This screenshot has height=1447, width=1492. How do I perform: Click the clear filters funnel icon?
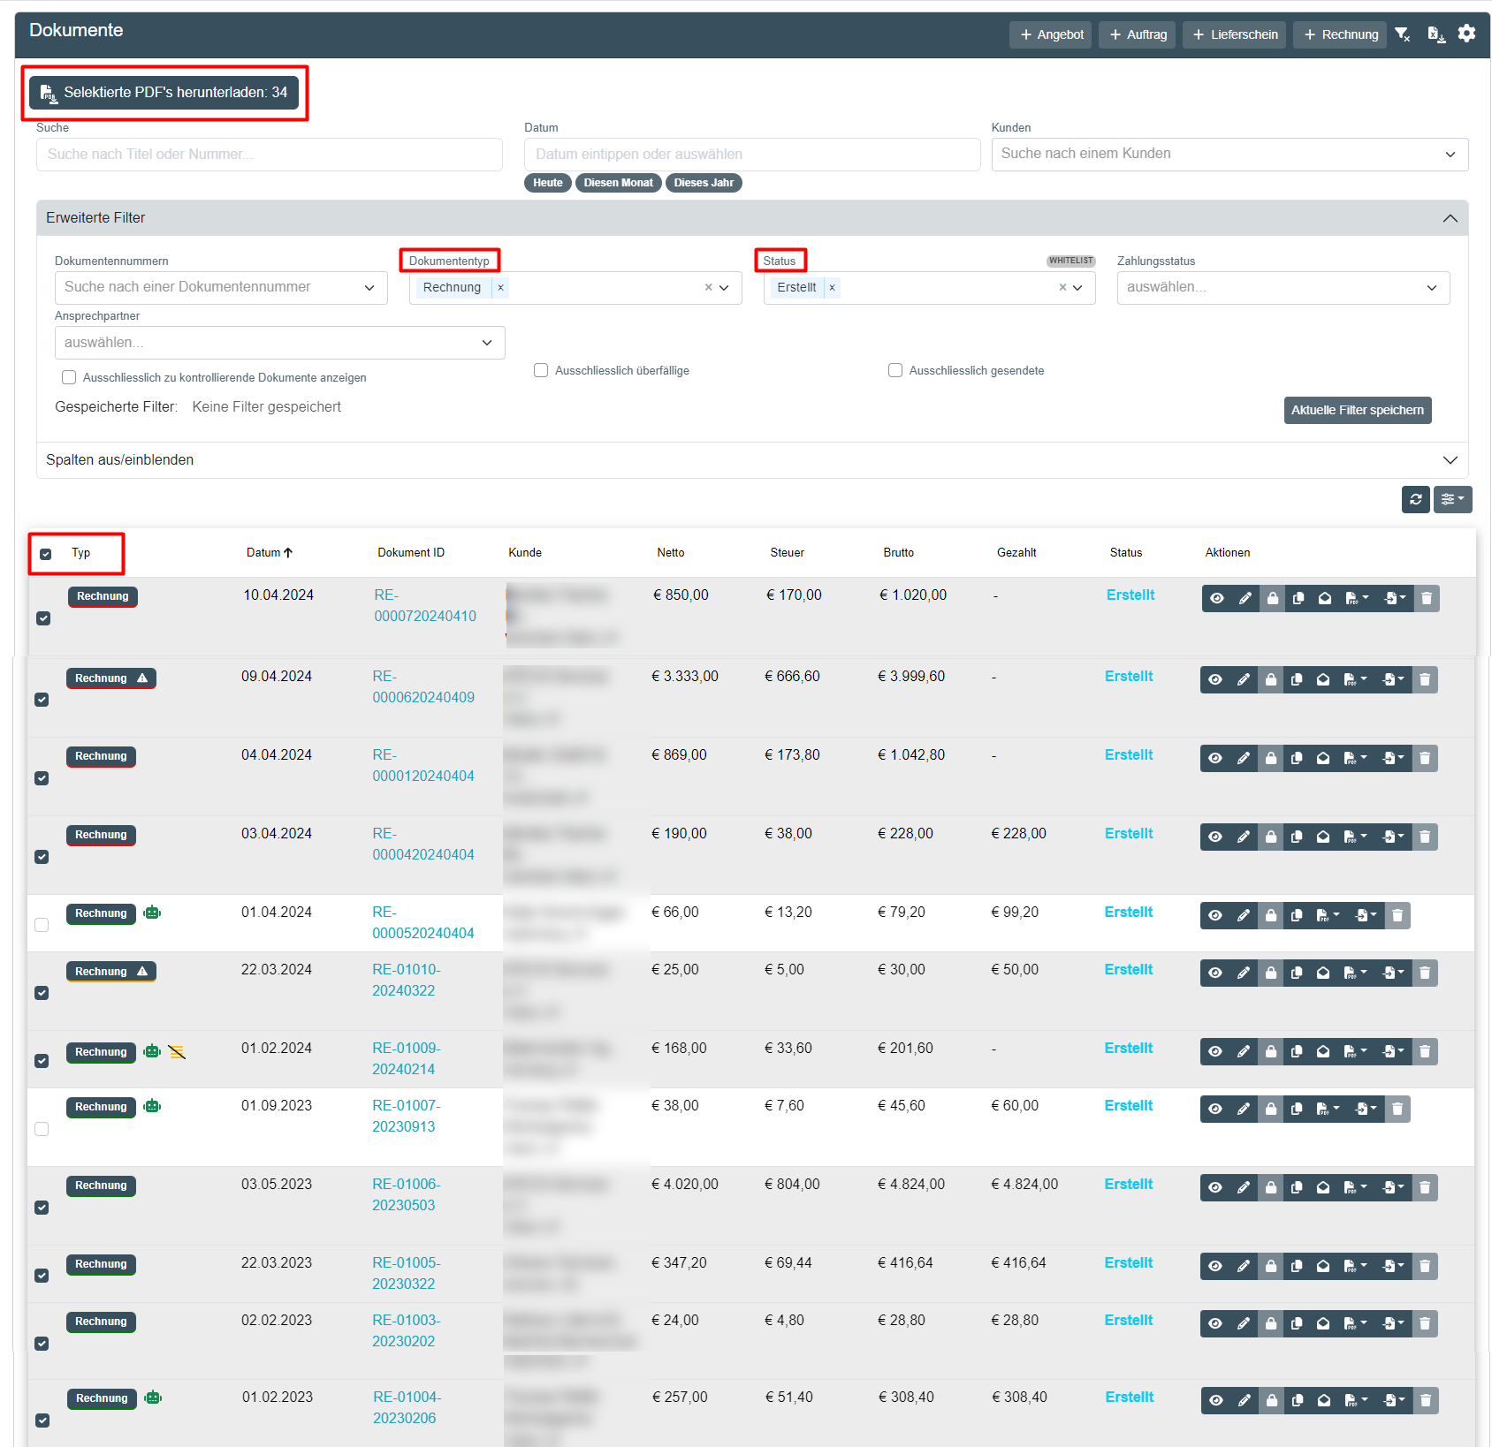[1403, 34]
